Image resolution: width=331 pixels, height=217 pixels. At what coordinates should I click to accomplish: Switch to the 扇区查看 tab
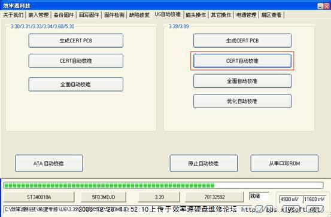coord(272,15)
